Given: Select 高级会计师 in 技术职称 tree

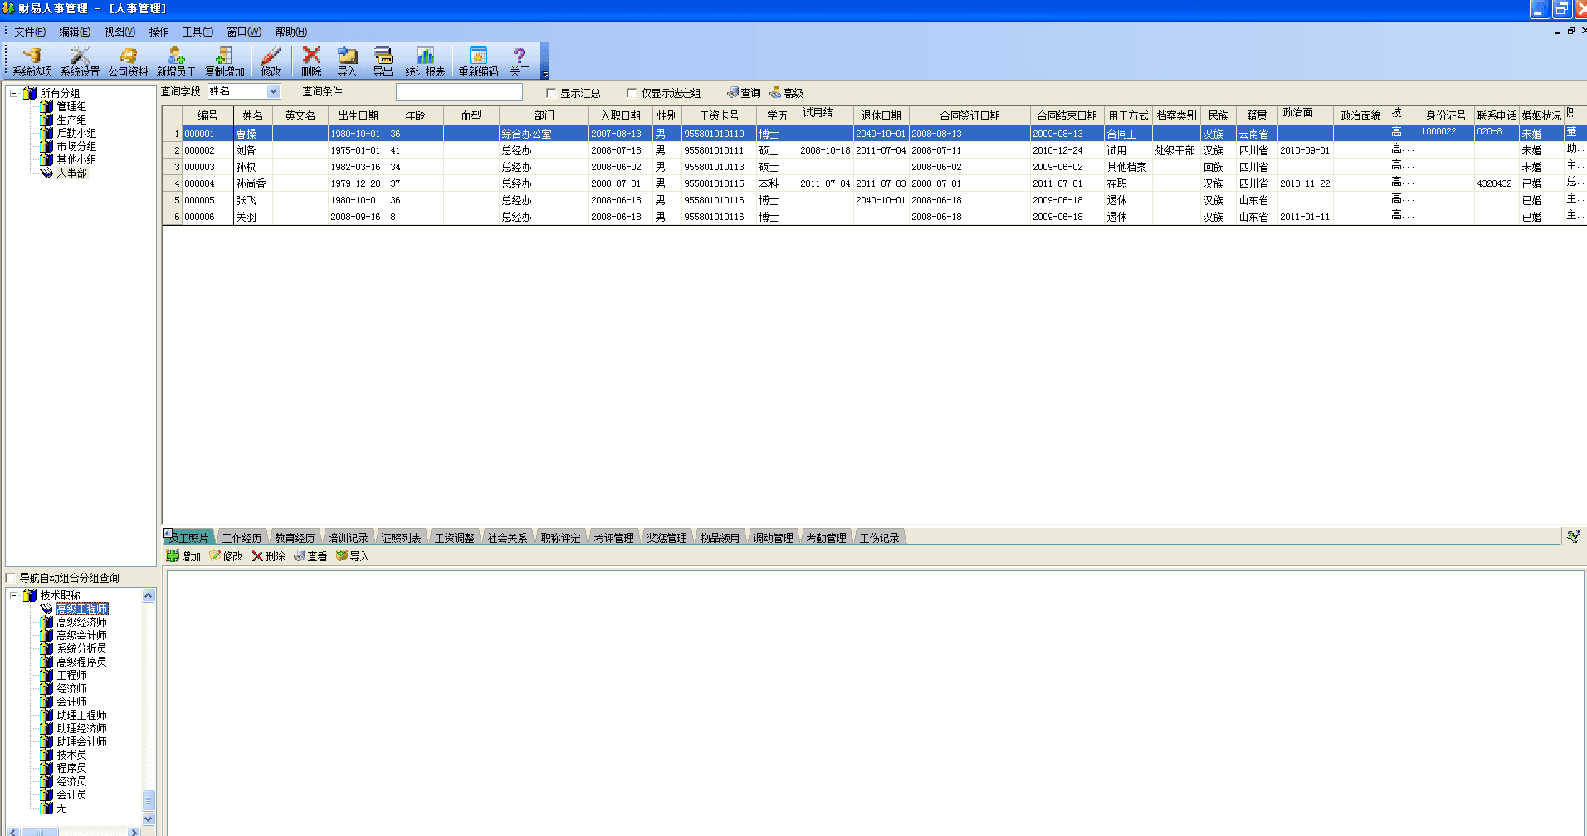Looking at the screenshot, I should [x=81, y=635].
